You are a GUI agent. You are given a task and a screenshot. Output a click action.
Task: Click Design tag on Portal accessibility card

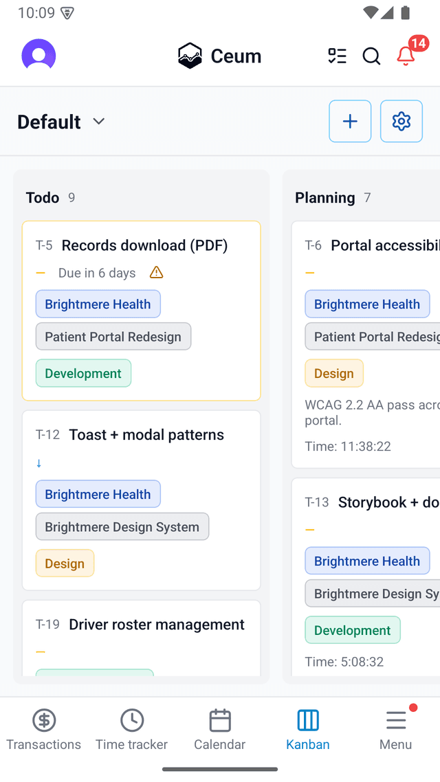tap(334, 373)
